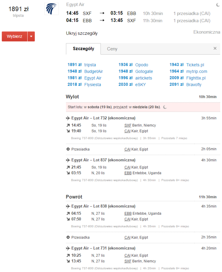Open the dropdown arrow beside Wybierz
This screenshot has height=272, width=222.
coord(31,37)
